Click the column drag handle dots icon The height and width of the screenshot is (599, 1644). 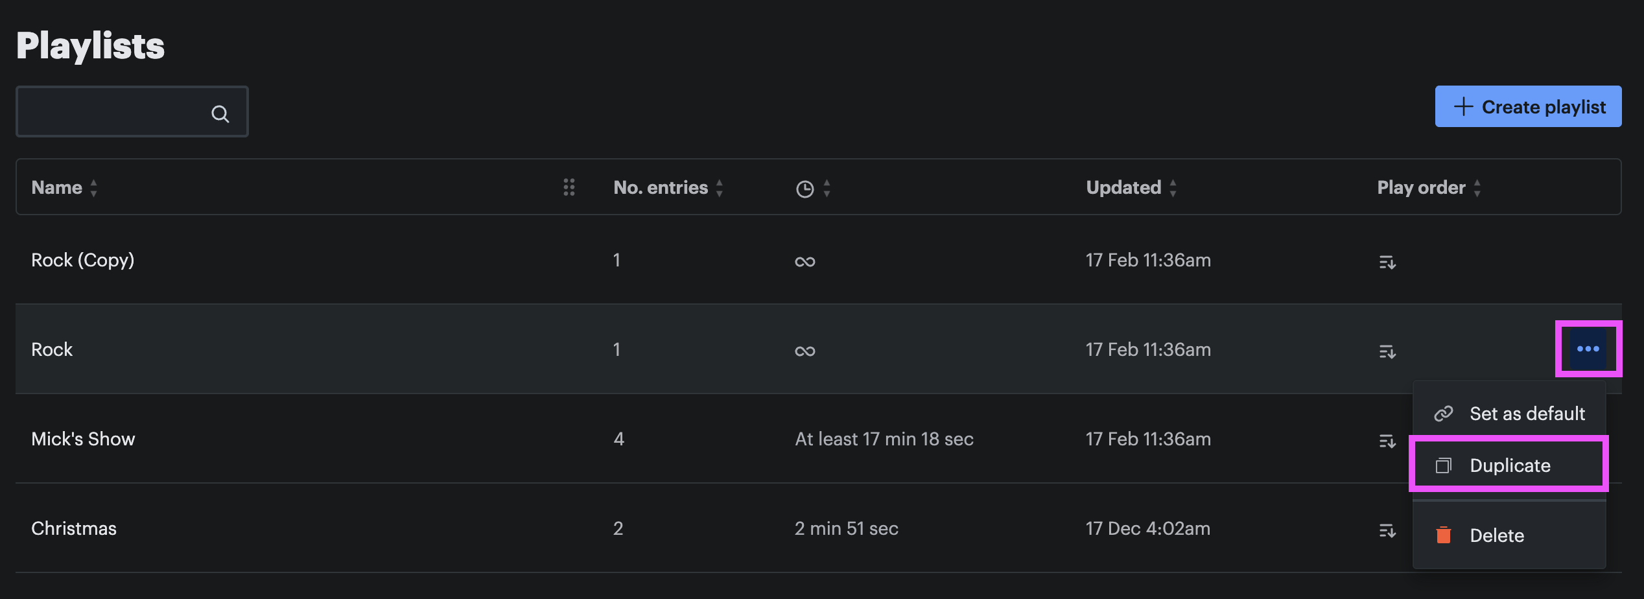point(569,187)
